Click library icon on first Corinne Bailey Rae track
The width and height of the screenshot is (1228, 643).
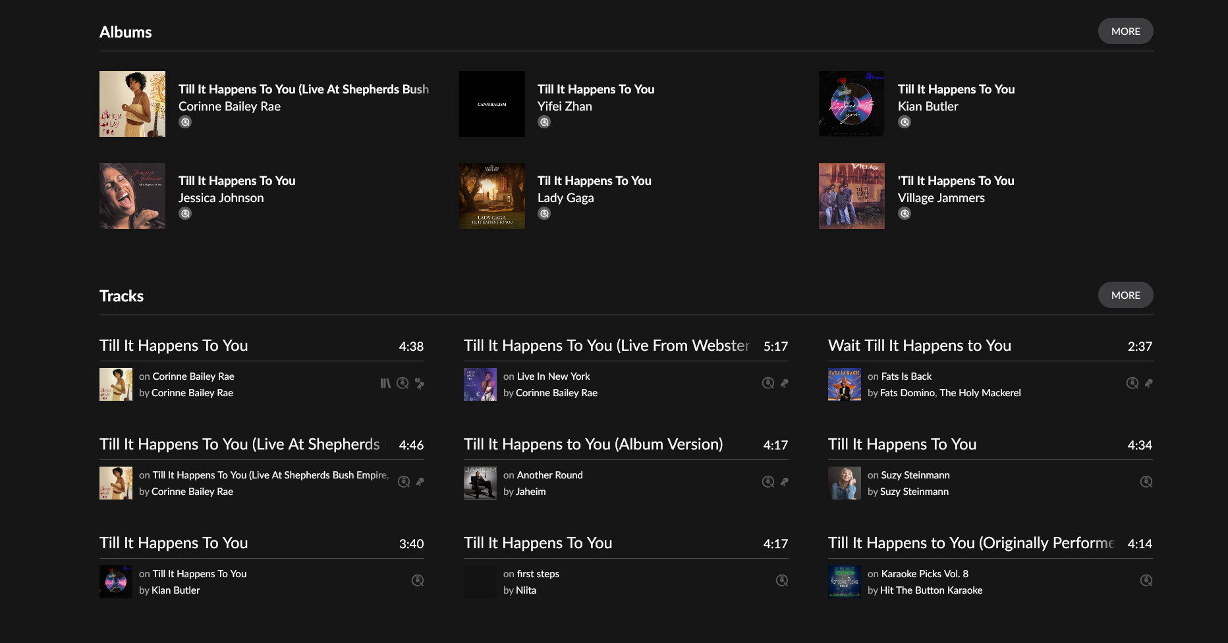coord(385,384)
